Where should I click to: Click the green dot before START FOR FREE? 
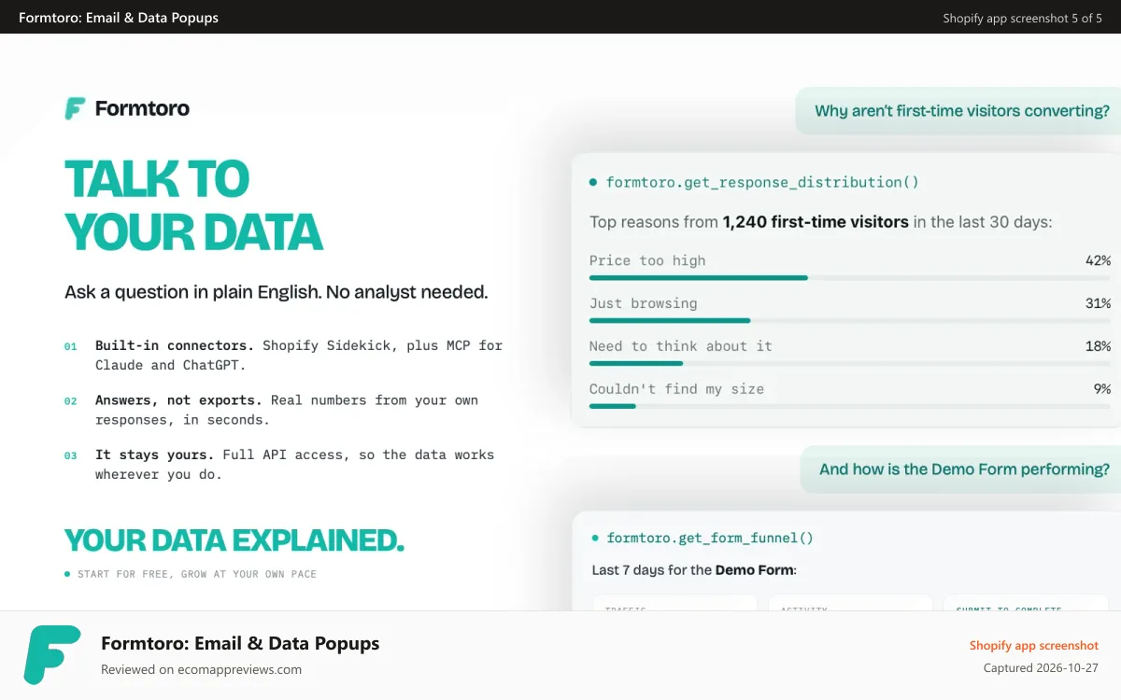coord(67,574)
